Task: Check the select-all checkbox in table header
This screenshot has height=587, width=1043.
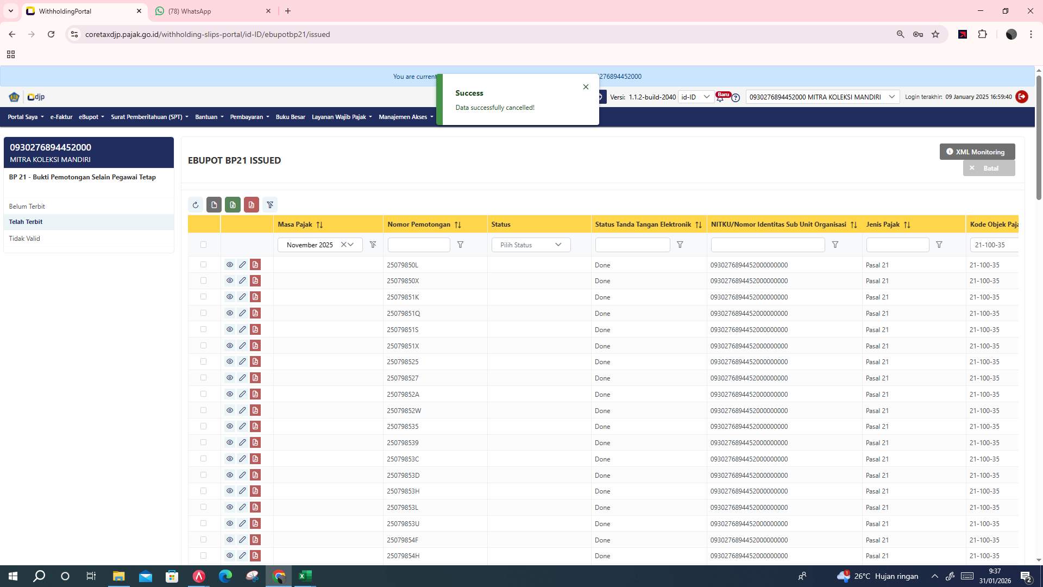Action: [x=204, y=245]
